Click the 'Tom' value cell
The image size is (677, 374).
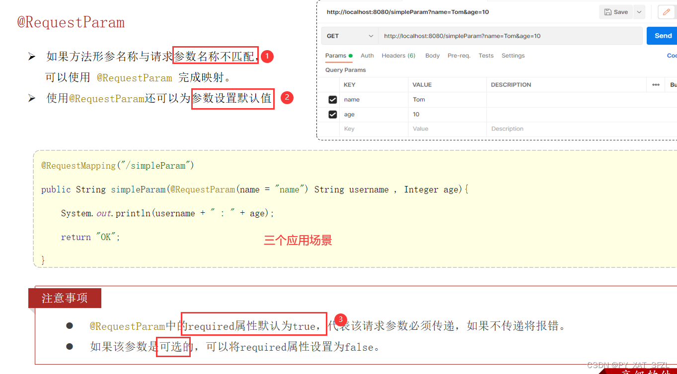447,100
